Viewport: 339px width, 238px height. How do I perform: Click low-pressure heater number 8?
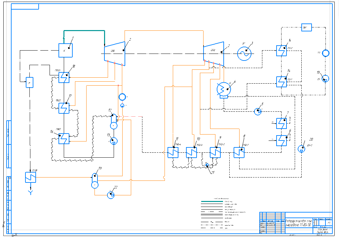click(x=239, y=152)
